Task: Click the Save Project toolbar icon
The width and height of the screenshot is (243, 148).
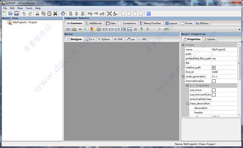Action: tap(16, 13)
